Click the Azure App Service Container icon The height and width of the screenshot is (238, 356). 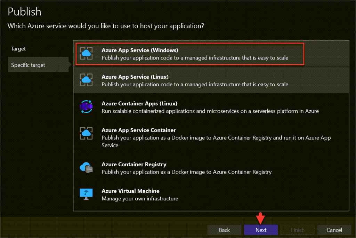[86, 133]
